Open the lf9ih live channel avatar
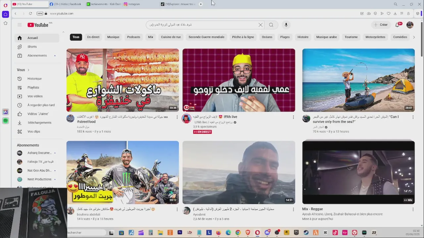The image size is (424, 238). pos(186,119)
